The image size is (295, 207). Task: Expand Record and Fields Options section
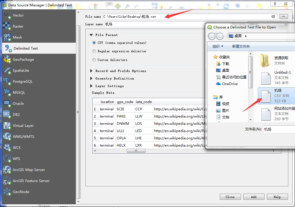coord(91,71)
